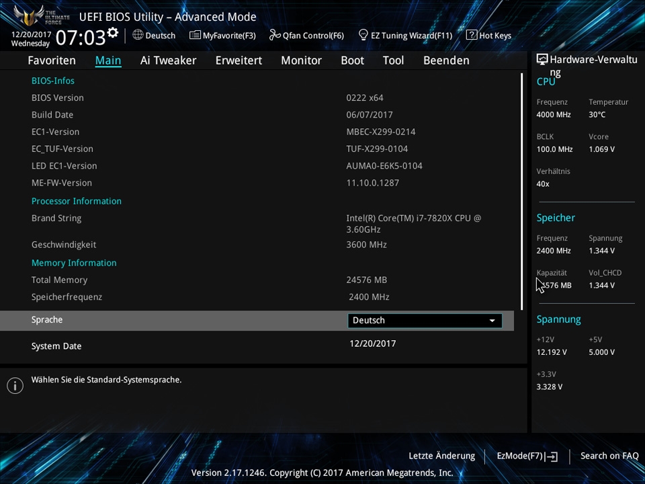Click the TUF Ultimate Force logo
Screen dimensions: 645x484
coord(41,16)
